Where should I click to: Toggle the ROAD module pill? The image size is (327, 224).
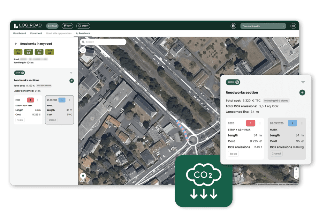(x=52, y=26)
